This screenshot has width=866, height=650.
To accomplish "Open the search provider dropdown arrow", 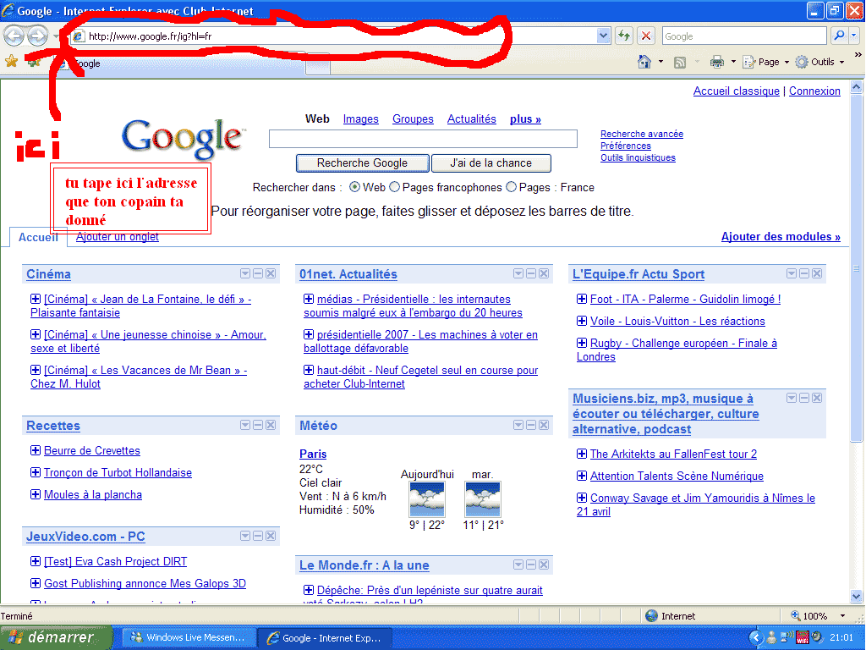I will click(x=854, y=36).
